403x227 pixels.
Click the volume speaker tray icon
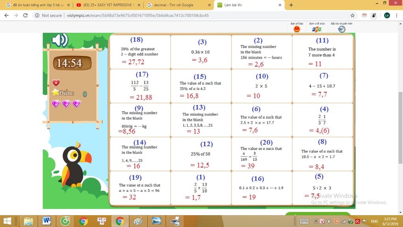coord(329,221)
